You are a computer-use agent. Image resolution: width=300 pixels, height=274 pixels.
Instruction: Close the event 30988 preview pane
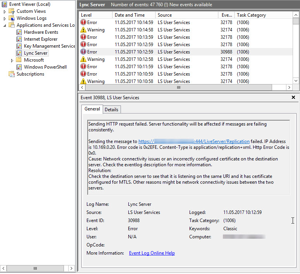pos(293,97)
